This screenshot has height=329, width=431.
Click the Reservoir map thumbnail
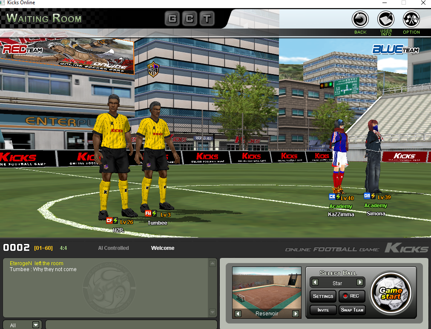pyautogui.click(x=267, y=292)
